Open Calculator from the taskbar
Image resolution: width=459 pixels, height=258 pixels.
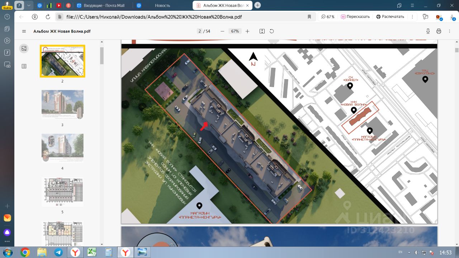pyautogui.click(x=109, y=252)
